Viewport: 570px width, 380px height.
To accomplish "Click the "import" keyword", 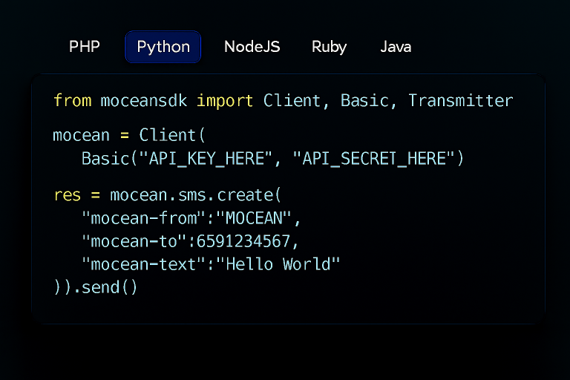I will (x=226, y=101).
